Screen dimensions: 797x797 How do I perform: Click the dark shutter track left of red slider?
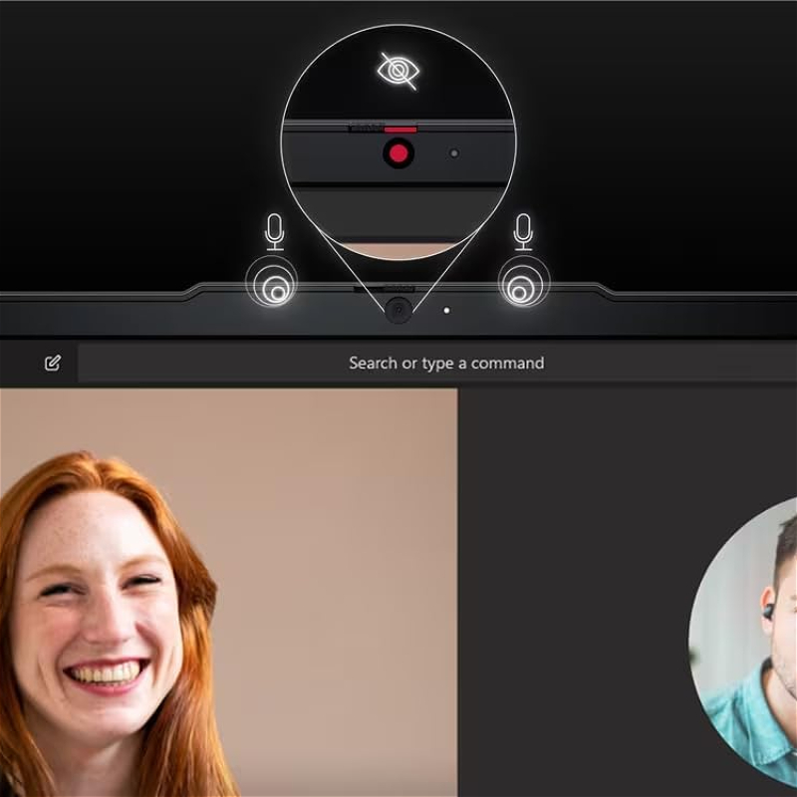click(x=365, y=129)
